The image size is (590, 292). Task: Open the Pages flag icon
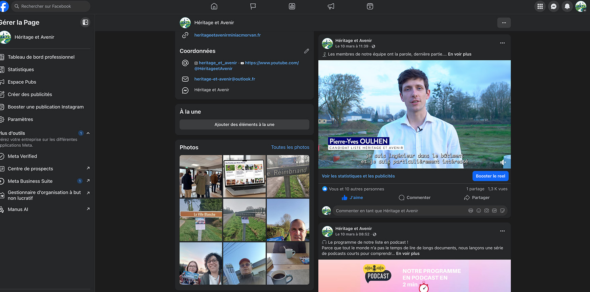[x=253, y=6]
